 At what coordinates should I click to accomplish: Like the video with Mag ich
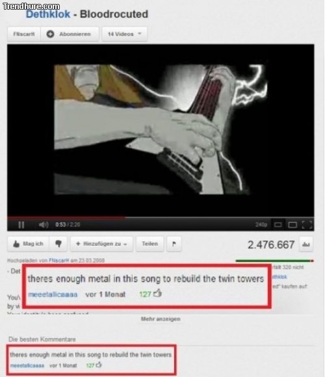coord(29,244)
